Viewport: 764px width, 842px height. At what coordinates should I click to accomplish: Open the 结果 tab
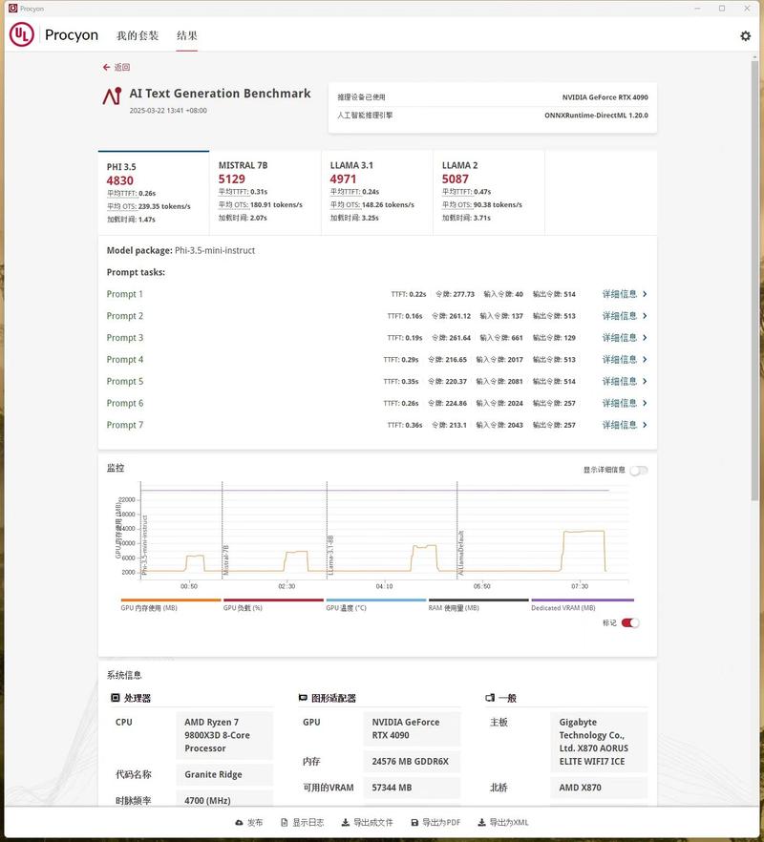tap(187, 35)
